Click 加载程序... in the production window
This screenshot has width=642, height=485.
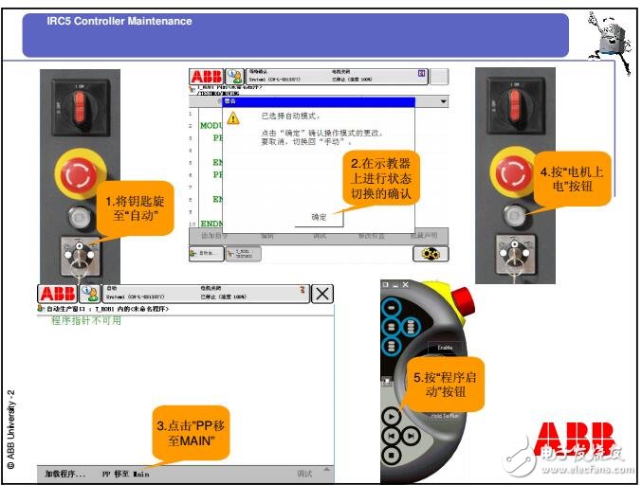(65, 474)
